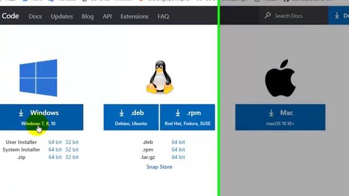Click the Mac download button

(x=280, y=117)
